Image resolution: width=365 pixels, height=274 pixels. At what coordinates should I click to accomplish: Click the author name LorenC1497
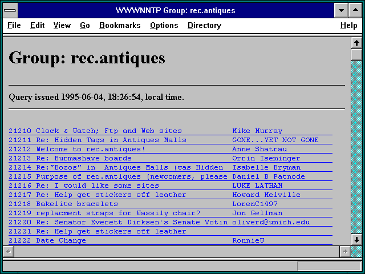pyautogui.click(x=255, y=204)
